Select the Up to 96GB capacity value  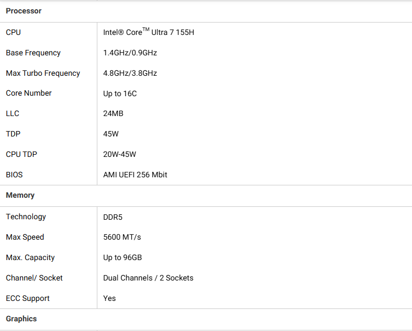pos(123,257)
